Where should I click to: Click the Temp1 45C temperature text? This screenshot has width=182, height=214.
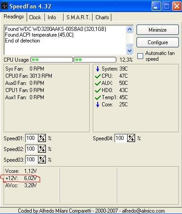[115, 97]
